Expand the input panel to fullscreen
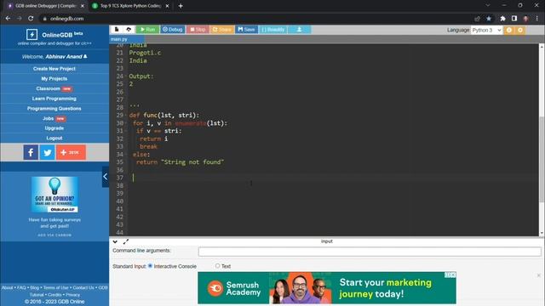The image size is (545, 306). 126,241
